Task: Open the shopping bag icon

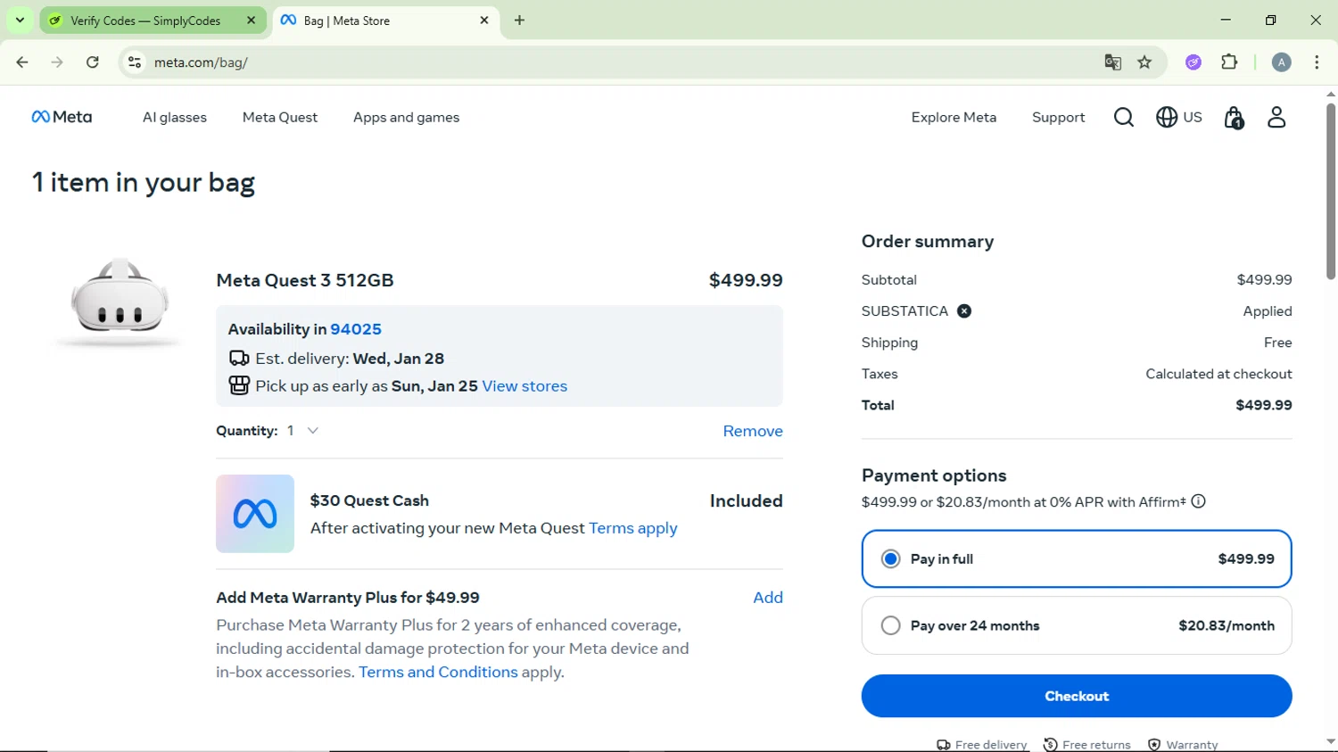Action: [1234, 118]
